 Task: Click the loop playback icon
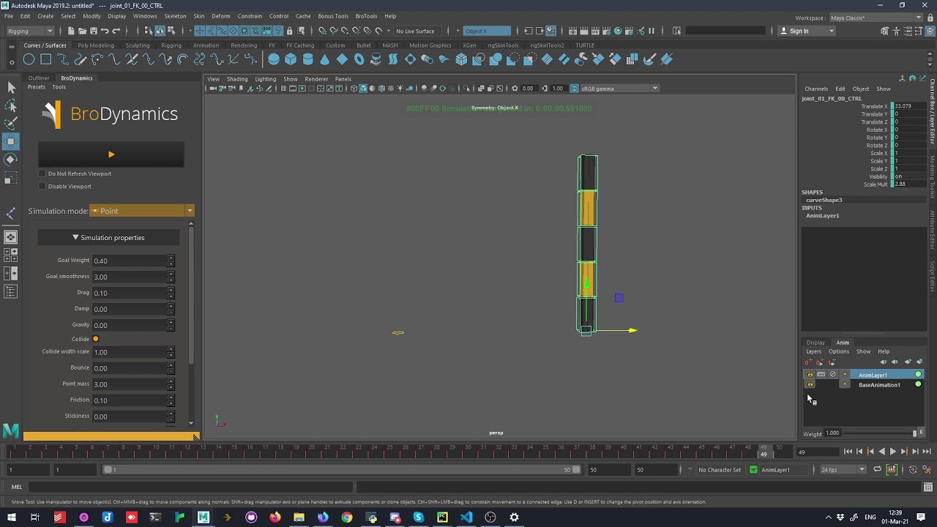pyautogui.click(x=877, y=470)
